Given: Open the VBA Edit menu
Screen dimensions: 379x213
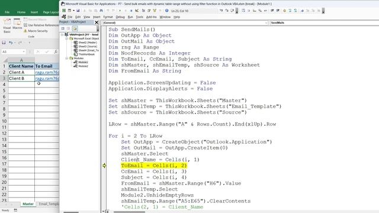Looking at the screenshot, I should 78,17.
